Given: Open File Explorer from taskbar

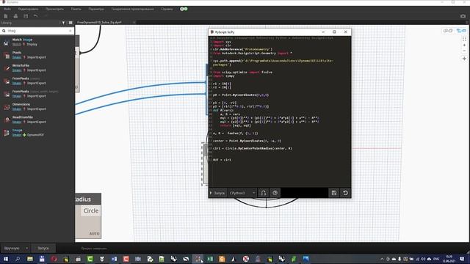Looking at the screenshot, I should pos(29,259).
